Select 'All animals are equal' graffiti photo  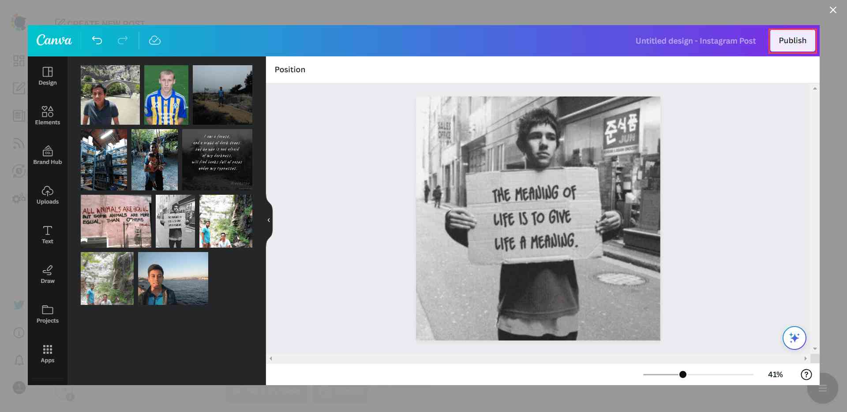(x=116, y=221)
